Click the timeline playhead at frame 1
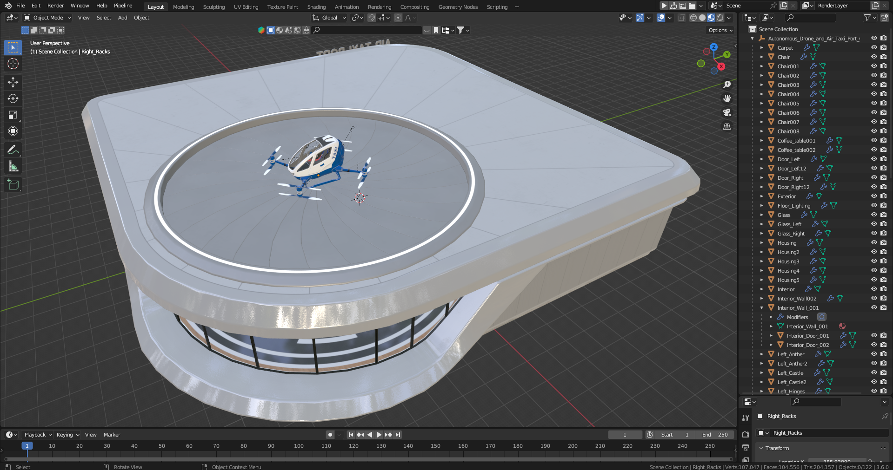This screenshot has width=893, height=470. (27, 446)
